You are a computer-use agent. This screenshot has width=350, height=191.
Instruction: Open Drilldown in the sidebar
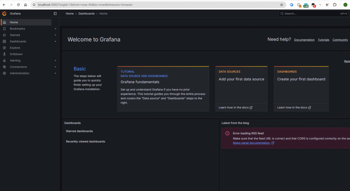pos(16,54)
